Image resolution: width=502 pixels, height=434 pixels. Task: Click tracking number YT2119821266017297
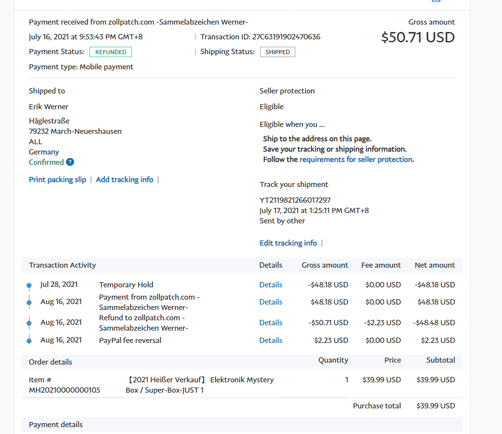click(x=295, y=200)
